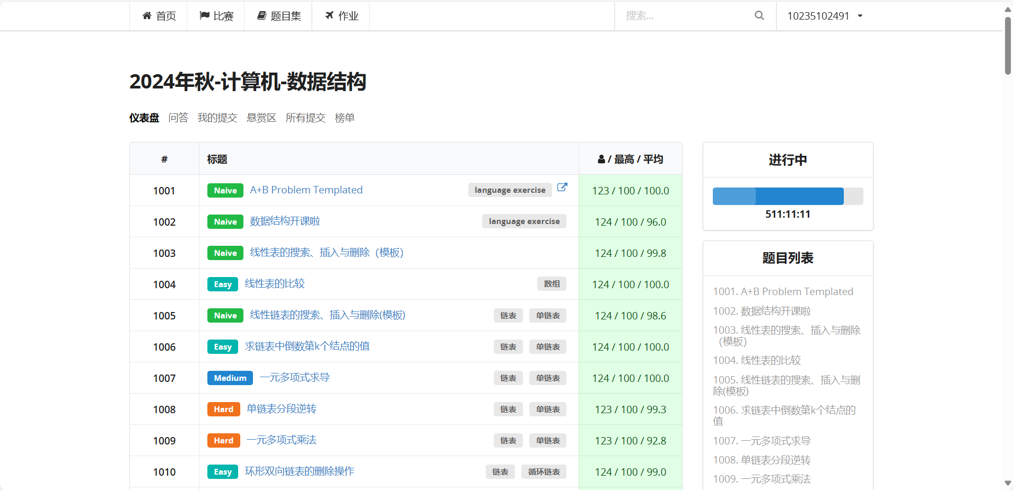Click the search magnifier icon
This screenshot has height=490, width=1013.
tap(759, 16)
